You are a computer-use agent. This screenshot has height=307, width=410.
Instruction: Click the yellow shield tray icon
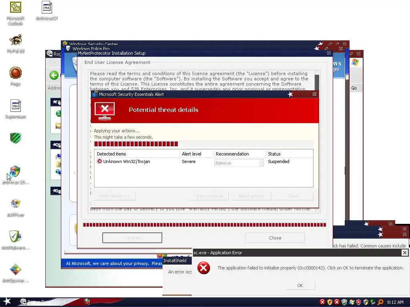[x=330, y=302]
